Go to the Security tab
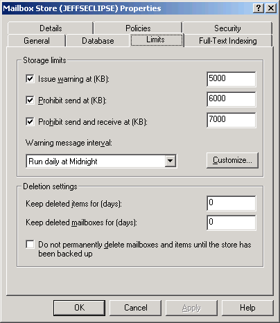This screenshot has width=280, height=323. coord(227,28)
